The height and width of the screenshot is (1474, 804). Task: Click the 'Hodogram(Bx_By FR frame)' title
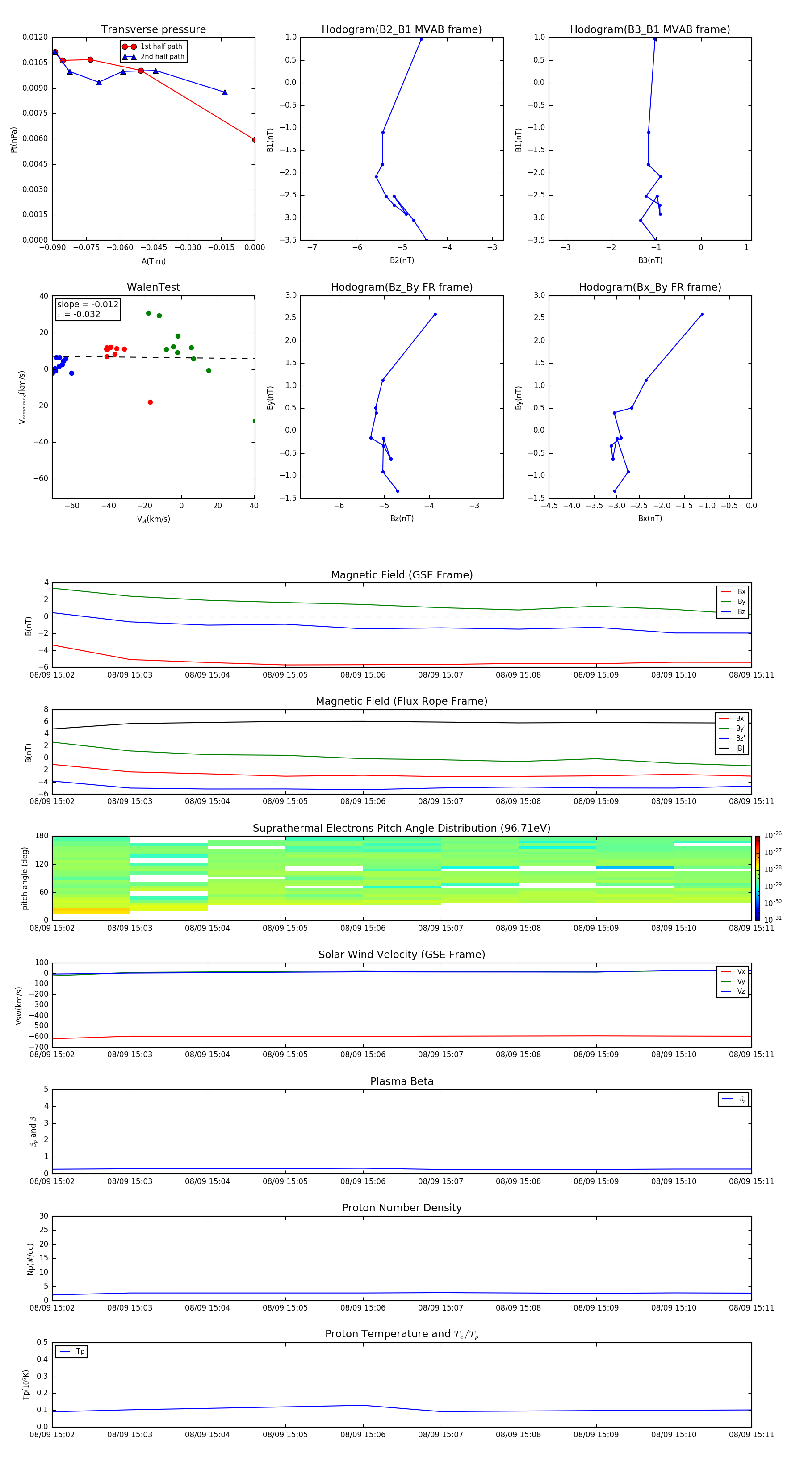click(650, 287)
